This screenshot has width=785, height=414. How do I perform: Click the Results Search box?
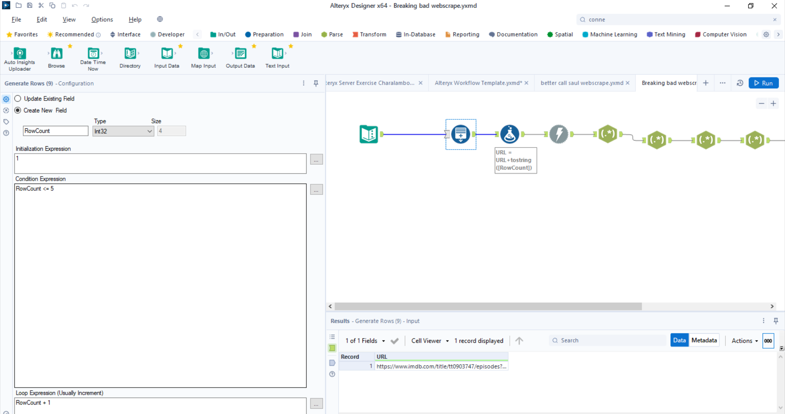(x=608, y=340)
